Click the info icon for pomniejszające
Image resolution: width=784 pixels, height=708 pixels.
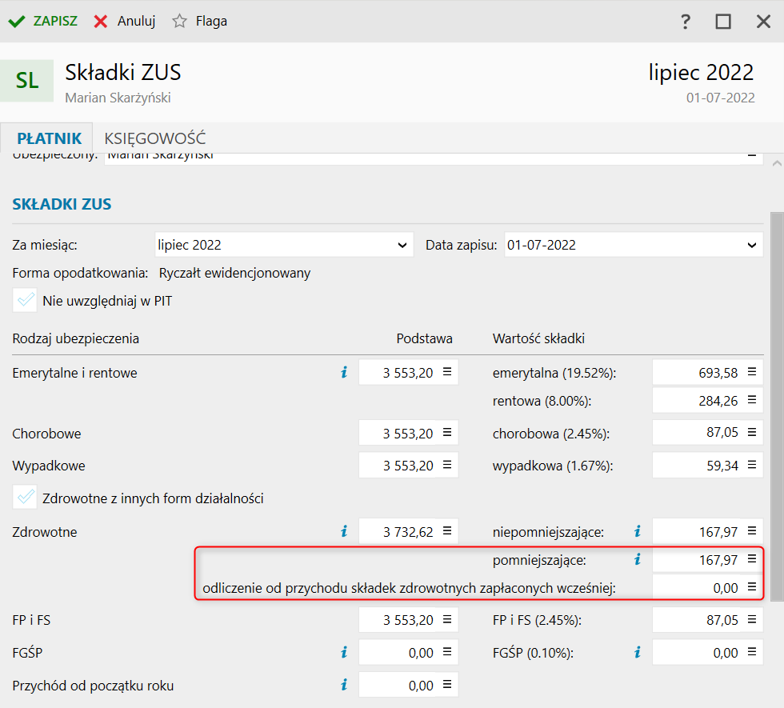pyautogui.click(x=638, y=560)
